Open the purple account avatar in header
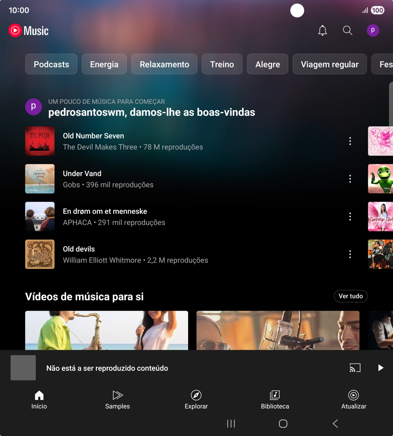The image size is (393, 436). pos(373,31)
